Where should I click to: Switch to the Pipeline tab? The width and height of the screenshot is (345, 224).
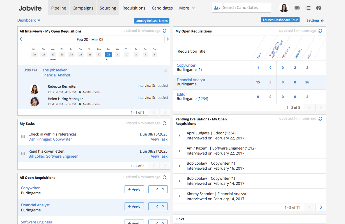point(59,8)
